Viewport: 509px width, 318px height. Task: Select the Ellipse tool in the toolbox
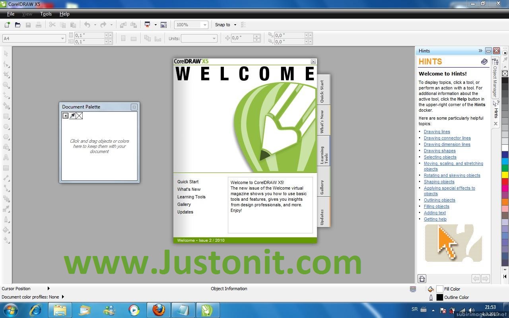[x=6, y=126]
